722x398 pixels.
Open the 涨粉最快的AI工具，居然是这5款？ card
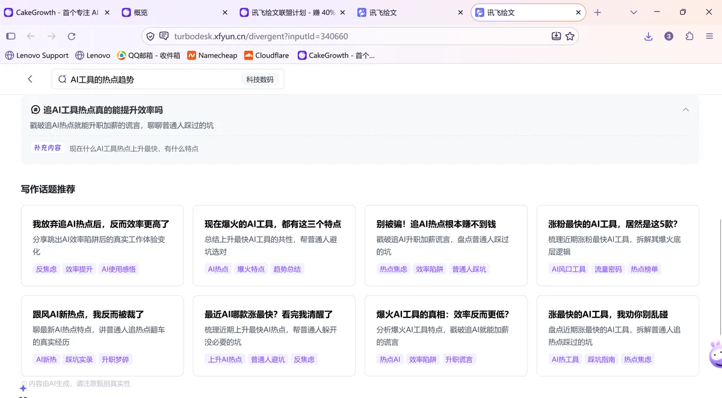tap(618, 245)
